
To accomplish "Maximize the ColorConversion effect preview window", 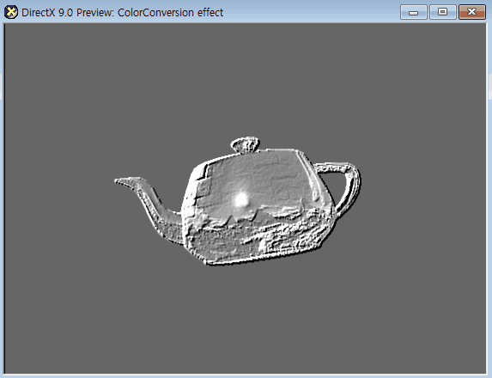I will pyautogui.click(x=442, y=12).
